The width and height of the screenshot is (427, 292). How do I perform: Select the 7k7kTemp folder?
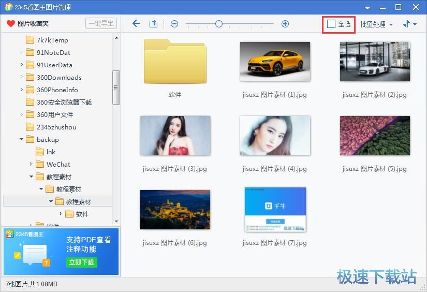coord(47,40)
